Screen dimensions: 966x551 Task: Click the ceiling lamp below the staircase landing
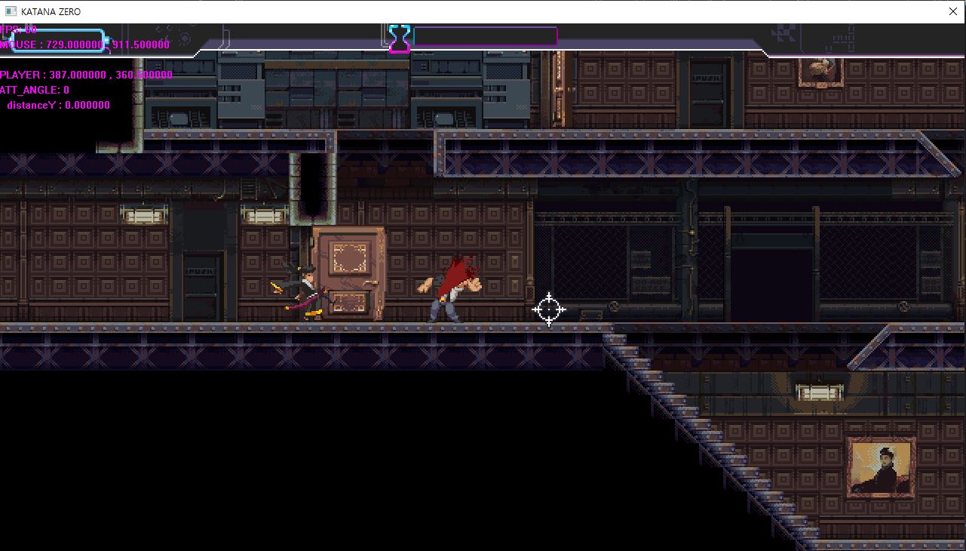[819, 392]
